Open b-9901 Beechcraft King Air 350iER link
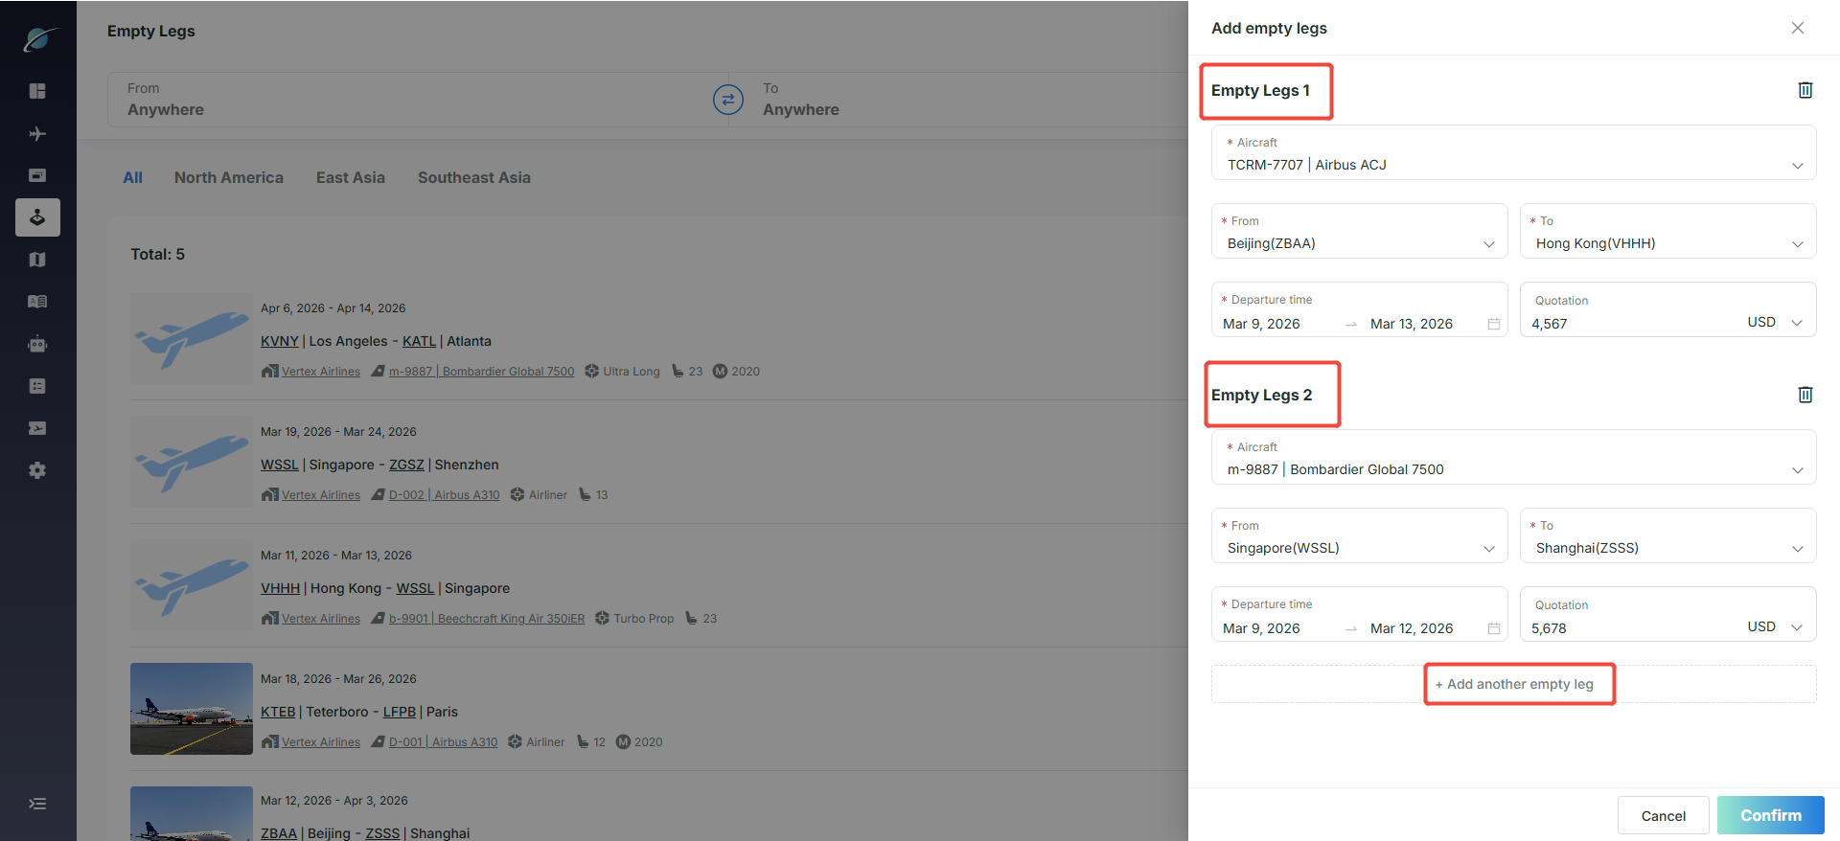Image resolution: width=1840 pixels, height=841 pixels. pyautogui.click(x=487, y=619)
